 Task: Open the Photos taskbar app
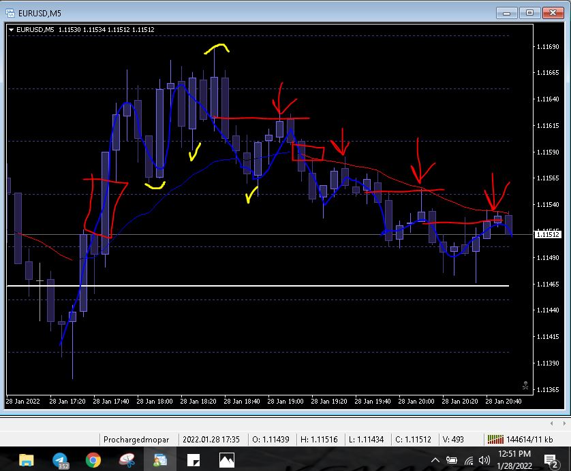(x=226, y=460)
